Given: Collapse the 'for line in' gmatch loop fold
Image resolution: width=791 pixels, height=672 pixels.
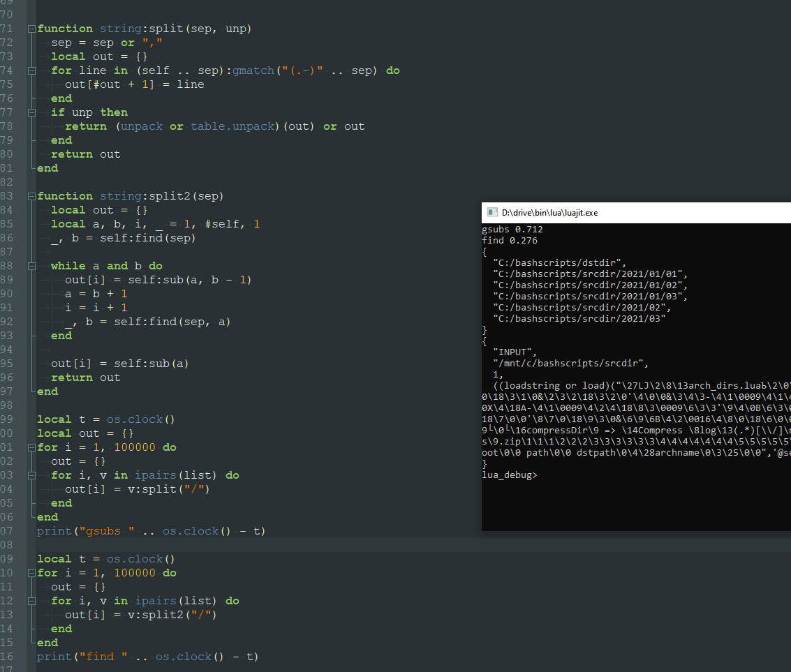Looking at the screenshot, I should [x=31, y=70].
